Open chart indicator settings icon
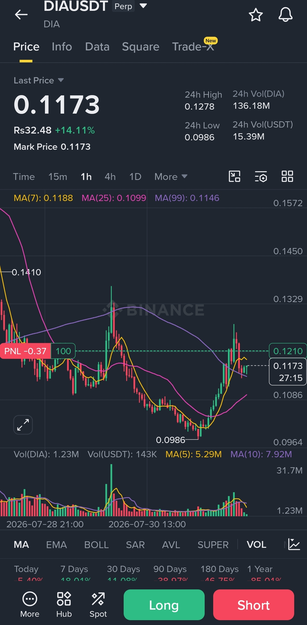Image resolution: width=307 pixels, height=625 pixels. coord(261,176)
